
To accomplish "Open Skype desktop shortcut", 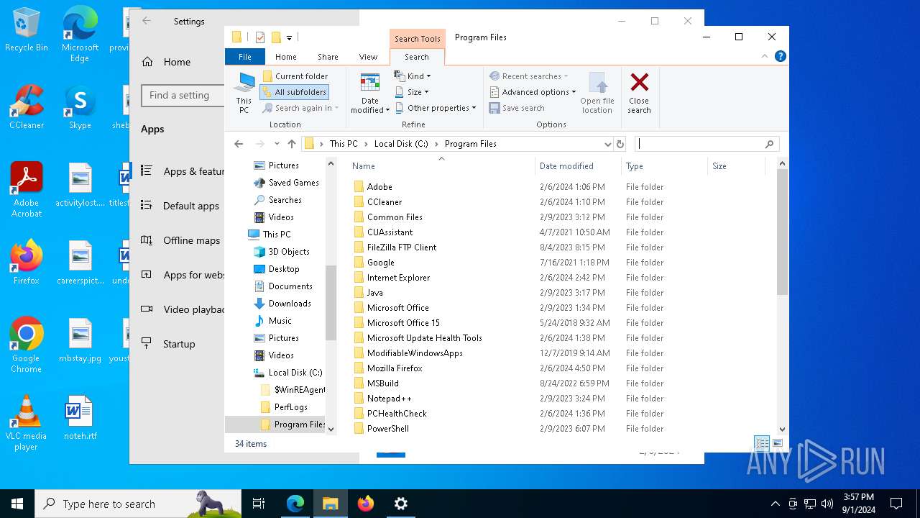I will (x=80, y=106).
